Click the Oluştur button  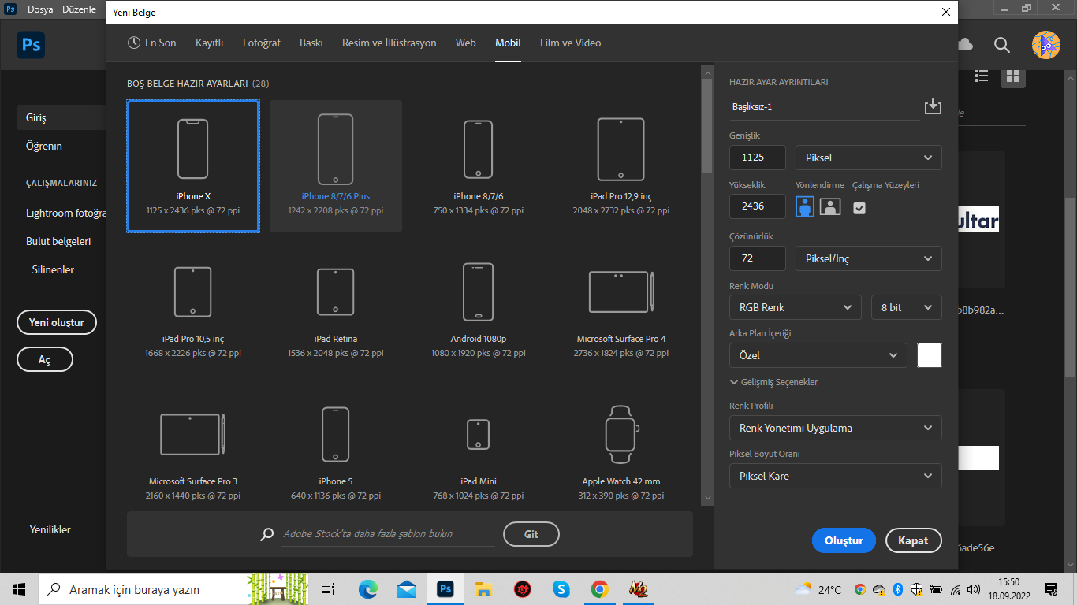point(844,540)
